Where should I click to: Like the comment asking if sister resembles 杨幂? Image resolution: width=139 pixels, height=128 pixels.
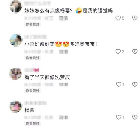(118, 18)
